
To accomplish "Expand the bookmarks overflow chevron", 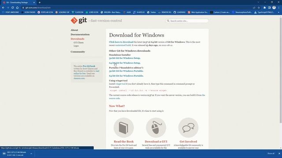I will [279, 12].
